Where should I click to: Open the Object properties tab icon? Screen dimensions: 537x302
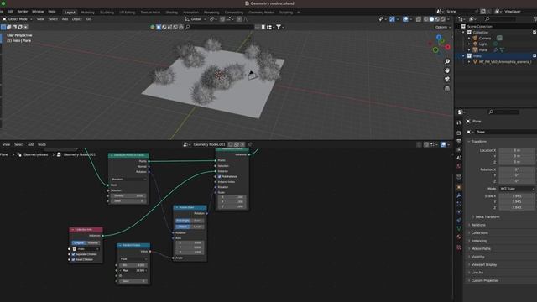[x=459, y=187]
